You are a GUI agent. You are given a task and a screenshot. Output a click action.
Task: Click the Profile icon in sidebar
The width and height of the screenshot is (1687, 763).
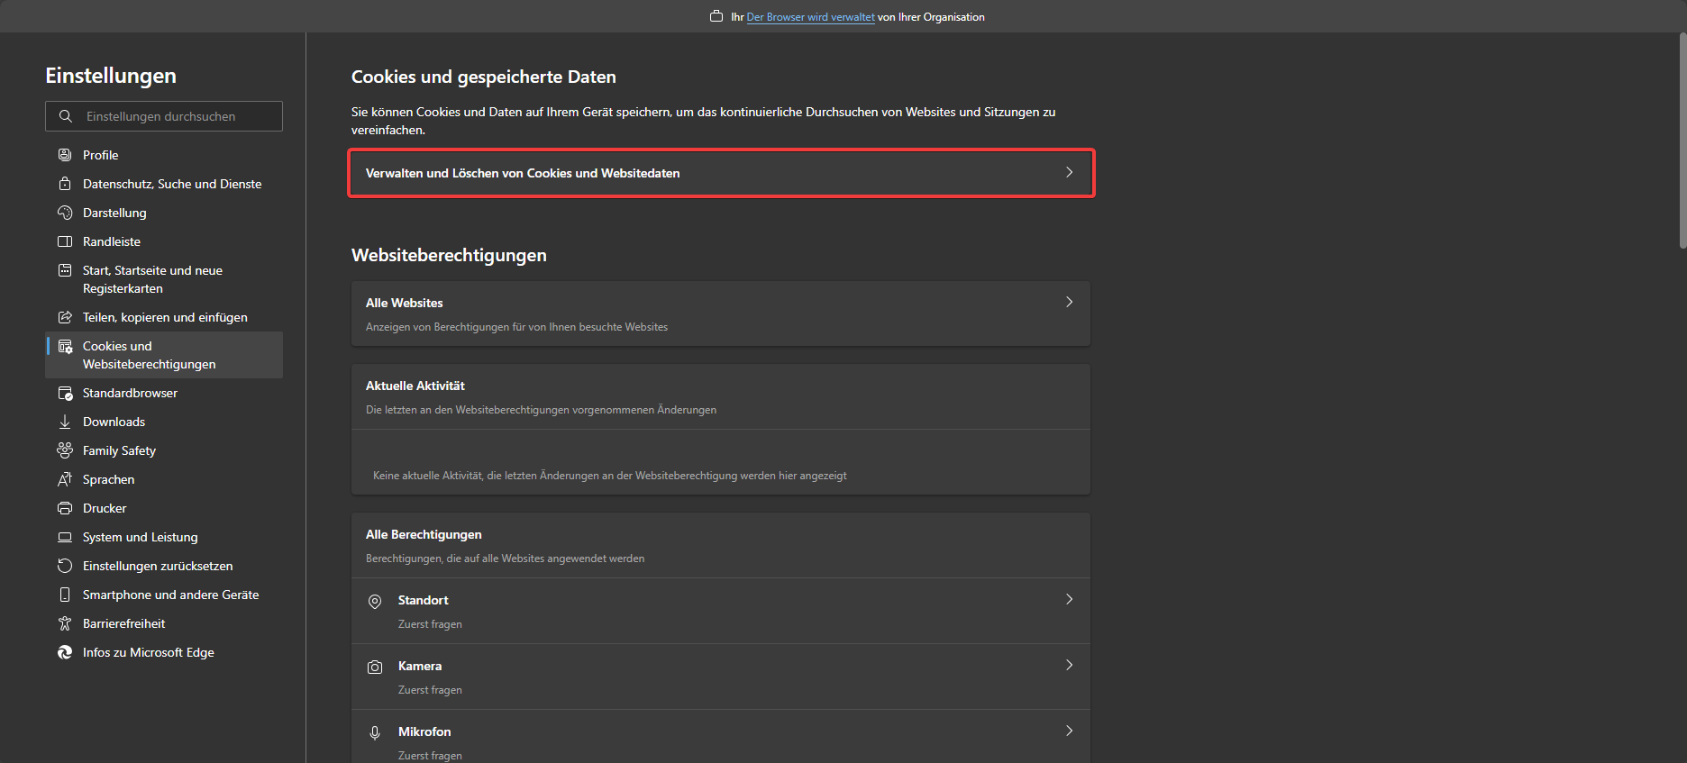[65, 155]
